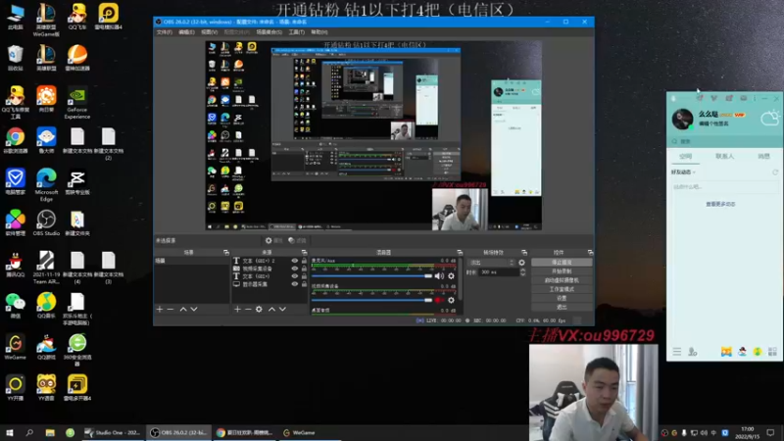Refresh the QQ friend feed
This screenshot has height=441, width=784.
click(x=775, y=172)
